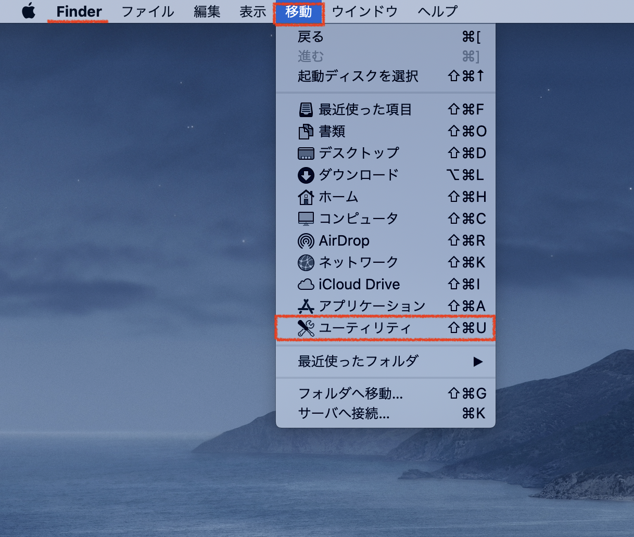Click the ダウンロード label text
The image size is (634, 537).
pyautogui.click(x=359, y=175)
